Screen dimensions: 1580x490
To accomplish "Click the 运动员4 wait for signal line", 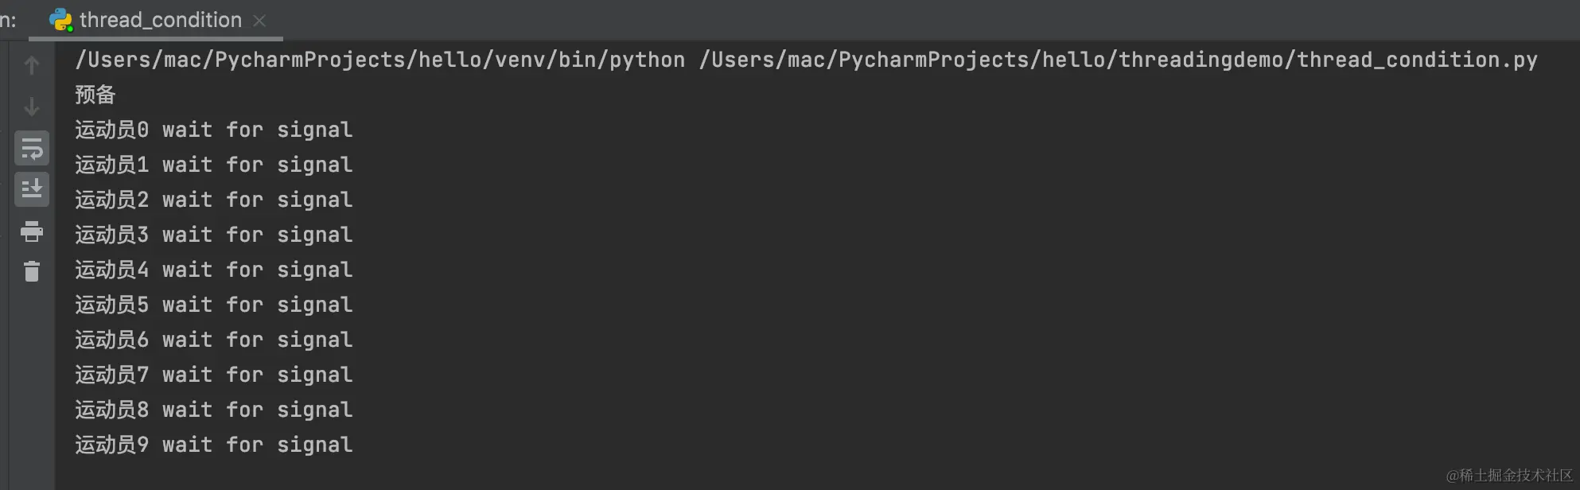I will [x=213, y=270].
